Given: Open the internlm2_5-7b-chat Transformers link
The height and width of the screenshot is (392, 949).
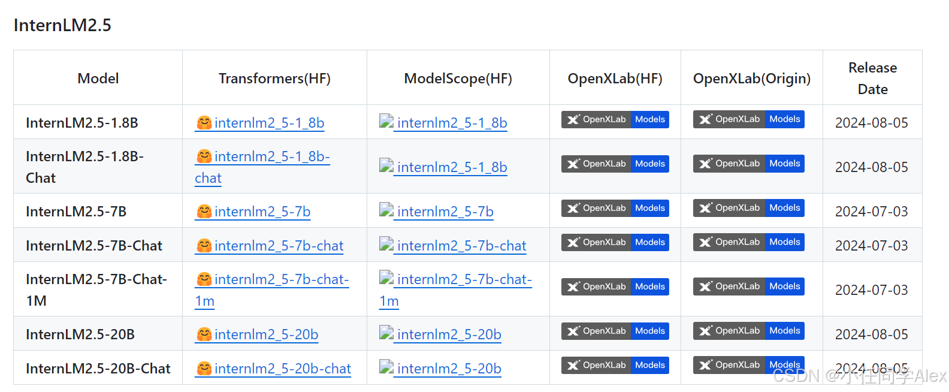Looking at the screenshot, I should (x=279, y=246).
